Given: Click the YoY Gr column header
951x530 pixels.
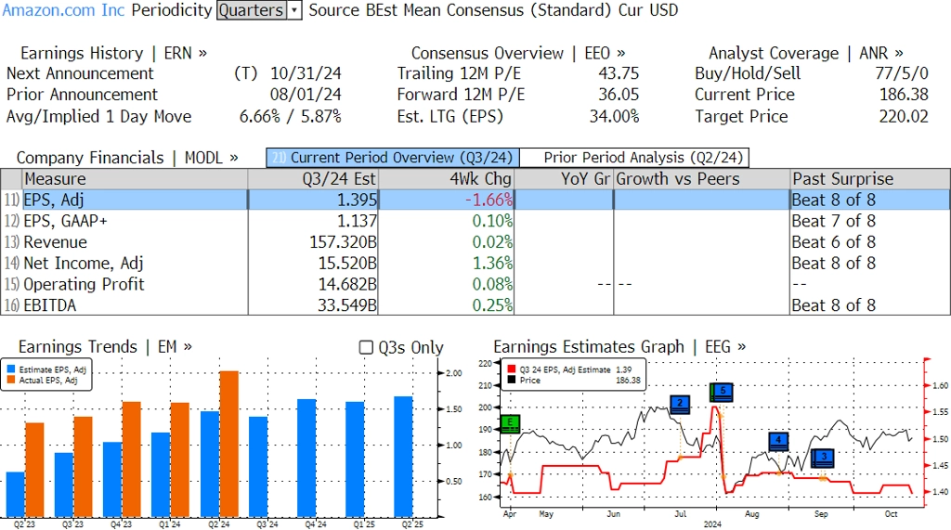Looking at the screenshot, I should pos(564,179).
